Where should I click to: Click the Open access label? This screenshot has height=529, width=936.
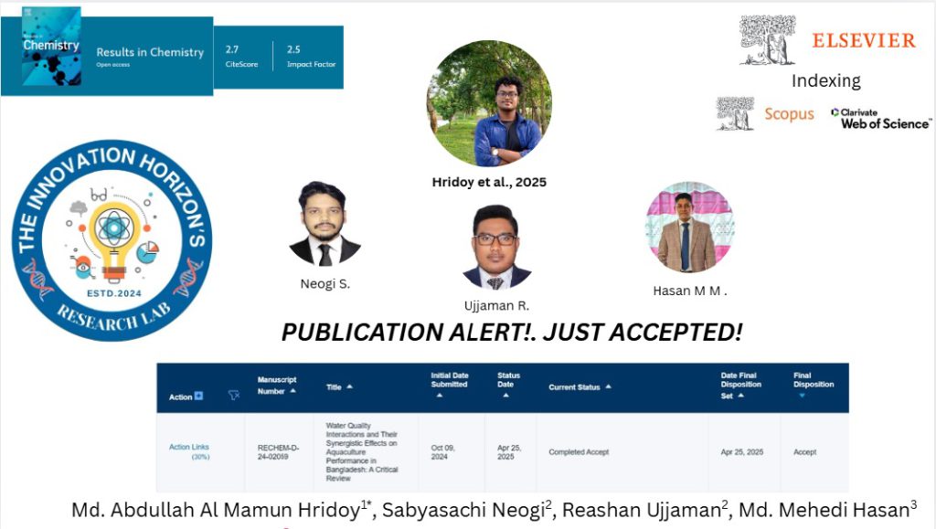[112, 64]
